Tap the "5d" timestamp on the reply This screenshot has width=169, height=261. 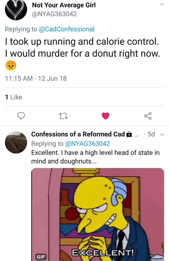(x=151, y=134)
